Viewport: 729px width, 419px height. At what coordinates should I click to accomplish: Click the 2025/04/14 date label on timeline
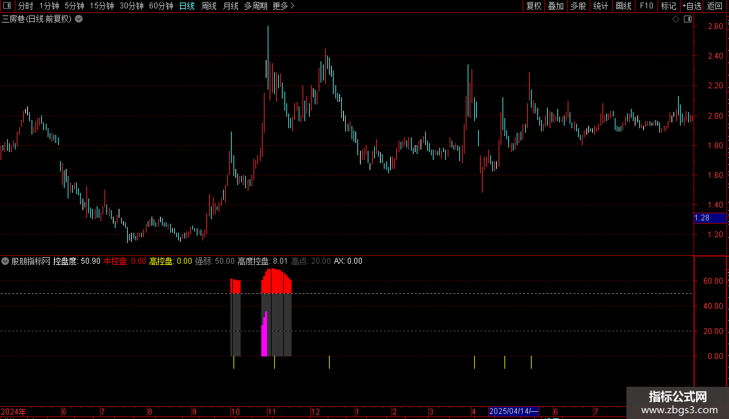pos(514,411)
